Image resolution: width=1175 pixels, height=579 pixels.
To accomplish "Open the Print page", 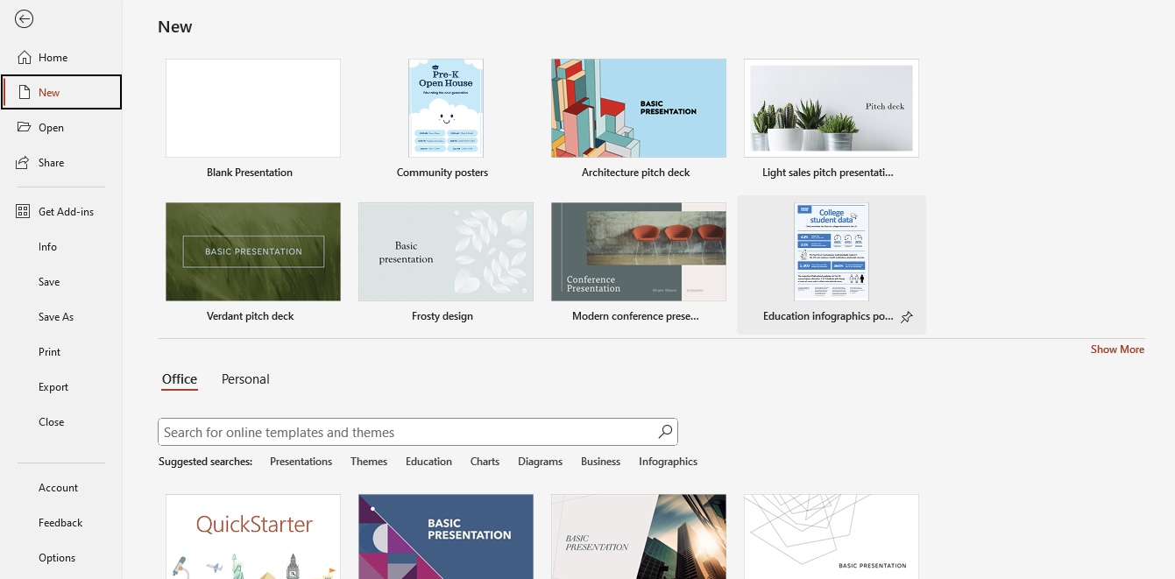I will click(x=50, y=352).
